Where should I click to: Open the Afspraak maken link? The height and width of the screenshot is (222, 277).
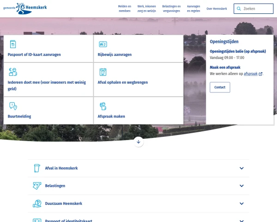tap(111, 116)
